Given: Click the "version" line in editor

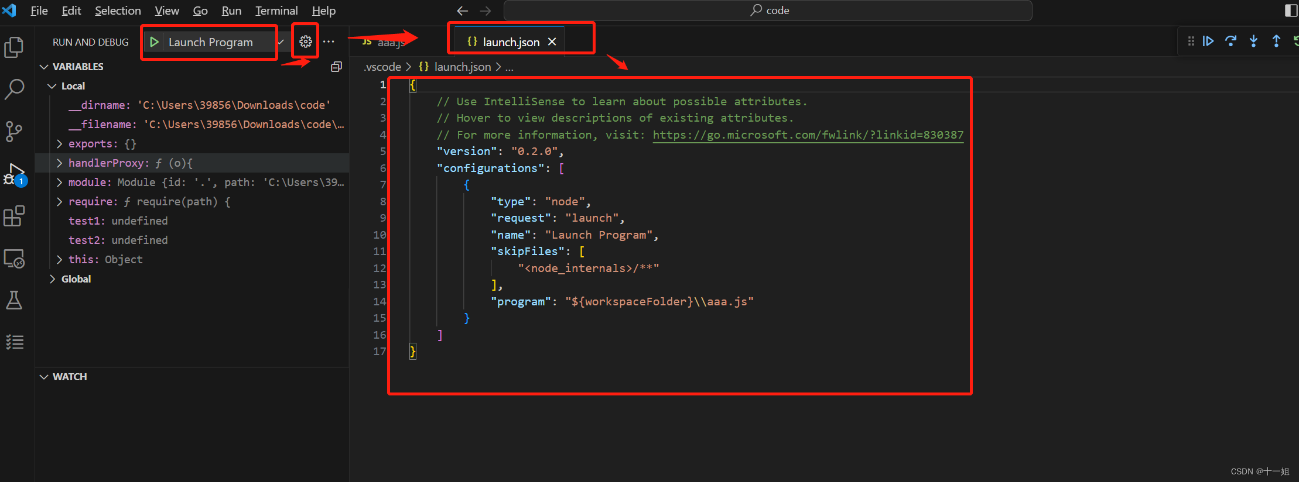Looking at the screenshot, I should pos(500,152).
